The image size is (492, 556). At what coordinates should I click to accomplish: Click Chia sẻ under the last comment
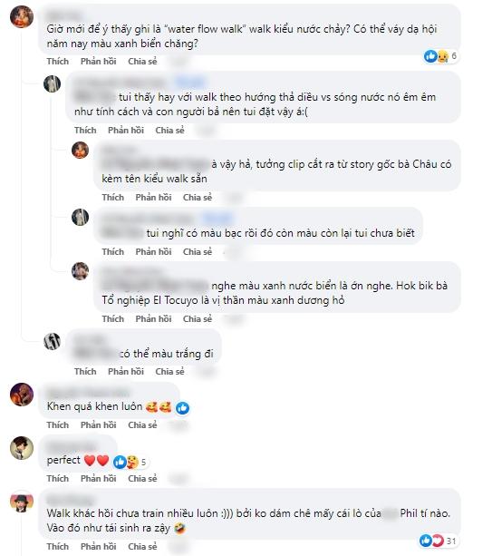point(142,546)
